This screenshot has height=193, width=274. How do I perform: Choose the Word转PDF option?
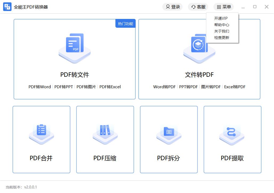[x=164, y=87]
